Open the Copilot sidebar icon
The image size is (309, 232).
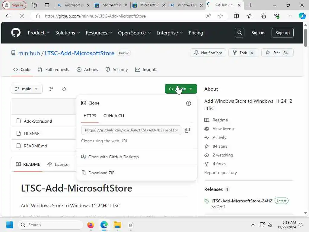point(302,16)
